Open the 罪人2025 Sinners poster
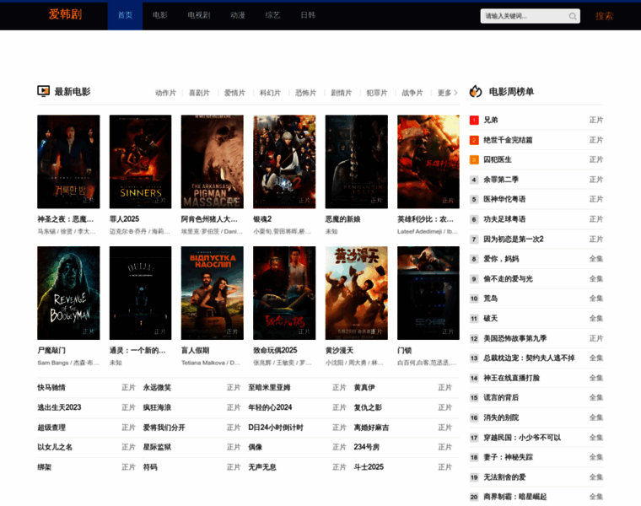The image size is (641, 506). pyautogui.click(x=140, y=161)
